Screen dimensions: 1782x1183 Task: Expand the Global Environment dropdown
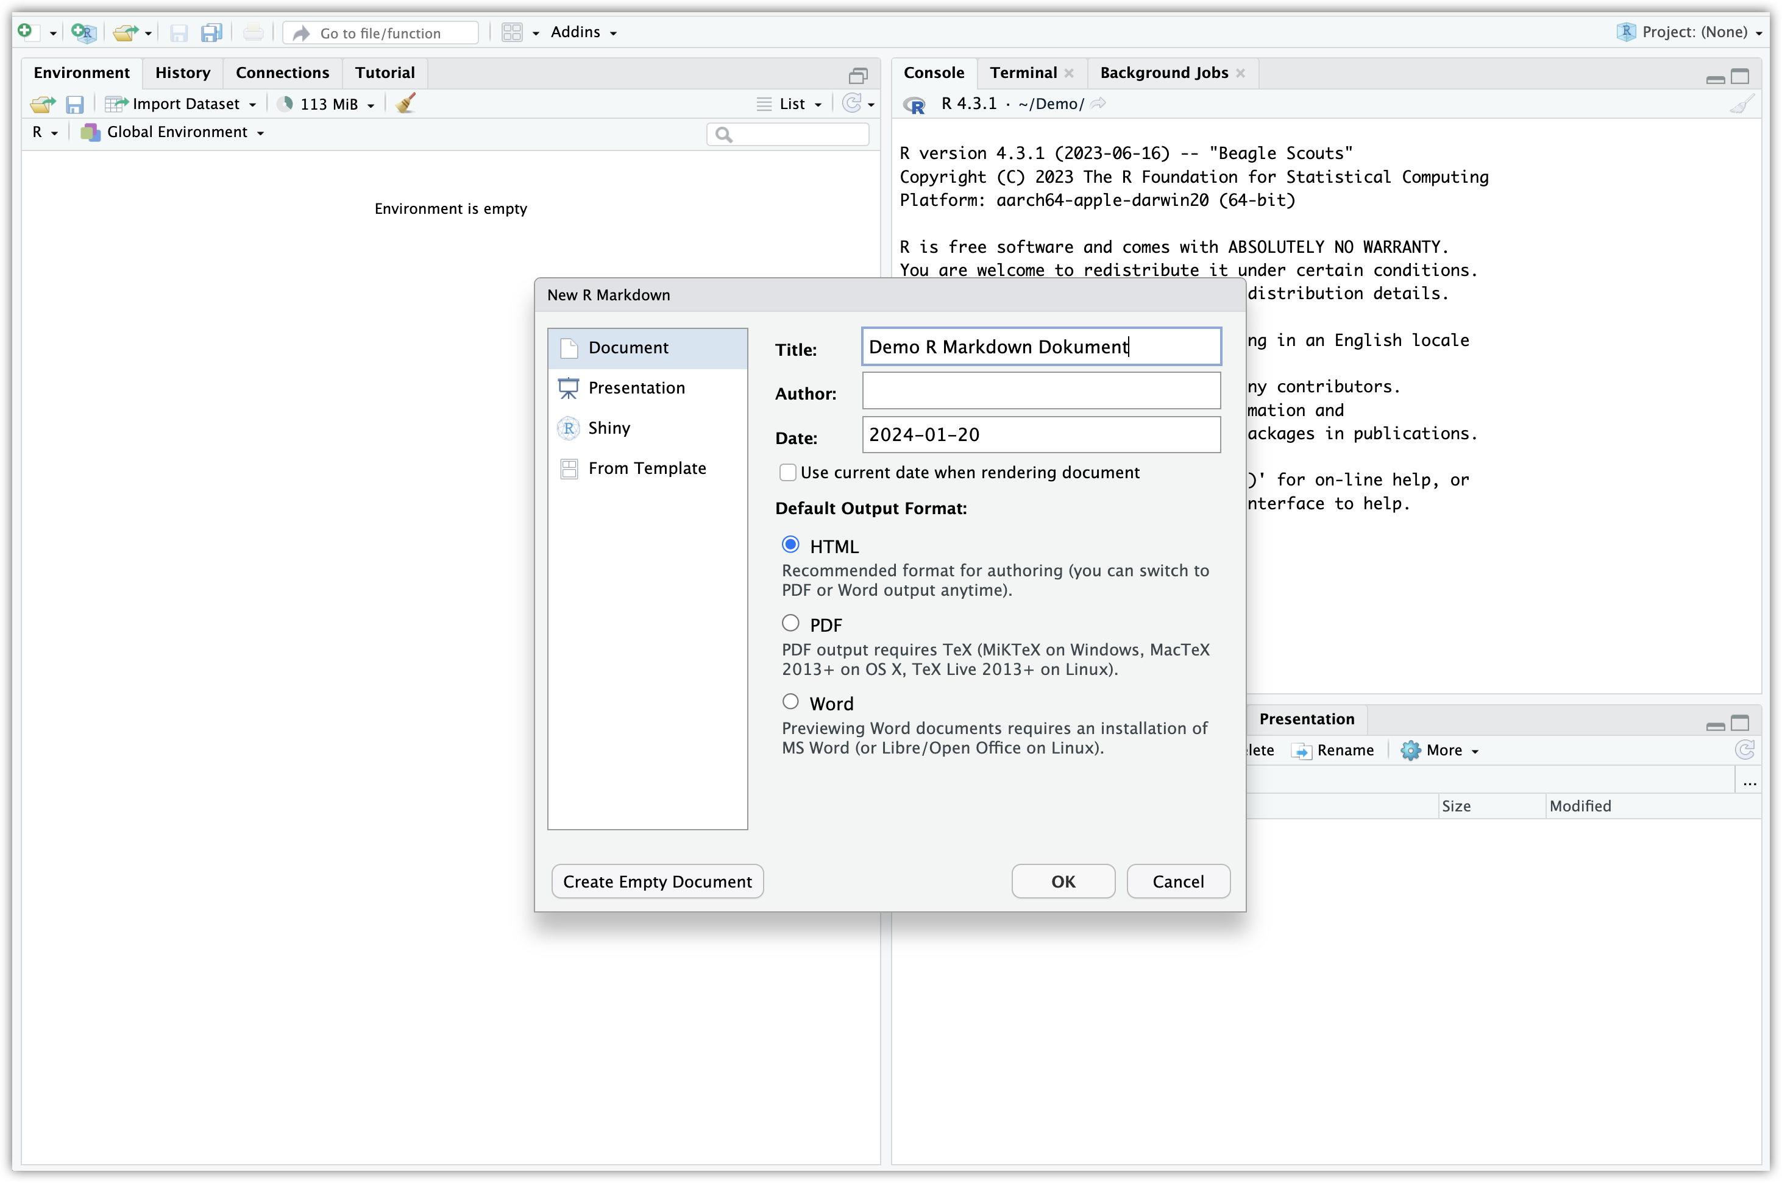coord(177,132)
